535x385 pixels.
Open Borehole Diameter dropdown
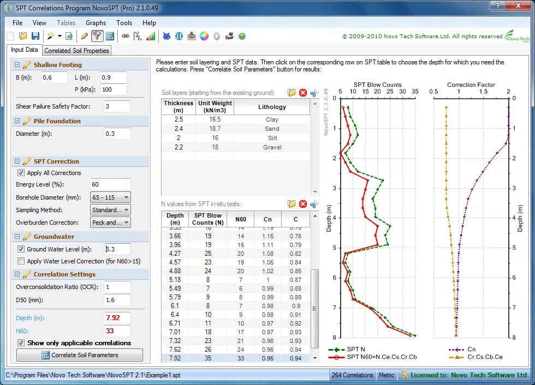pos(110,197)
